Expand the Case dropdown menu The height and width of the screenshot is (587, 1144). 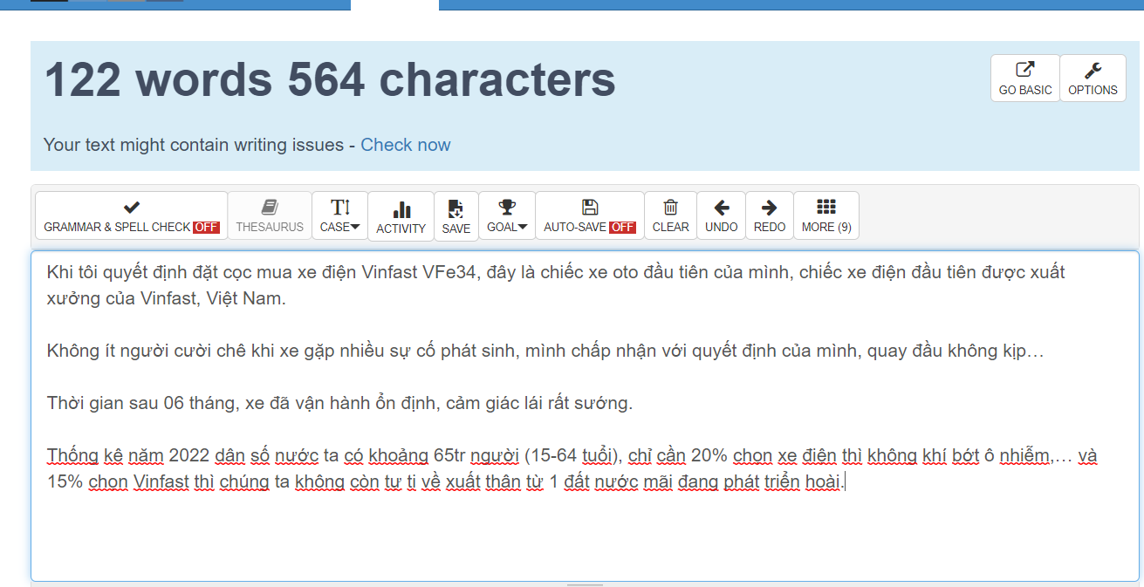point(339,215)
